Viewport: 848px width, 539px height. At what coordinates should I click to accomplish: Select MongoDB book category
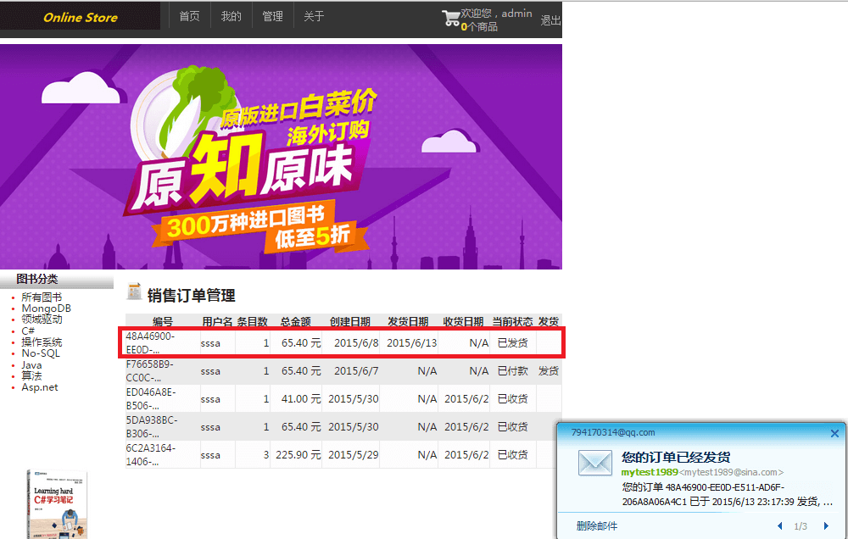46,308
